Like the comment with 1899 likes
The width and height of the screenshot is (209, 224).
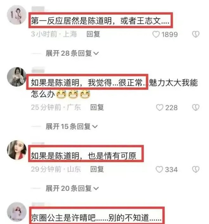pyautogui.click(x=156, y=34)
